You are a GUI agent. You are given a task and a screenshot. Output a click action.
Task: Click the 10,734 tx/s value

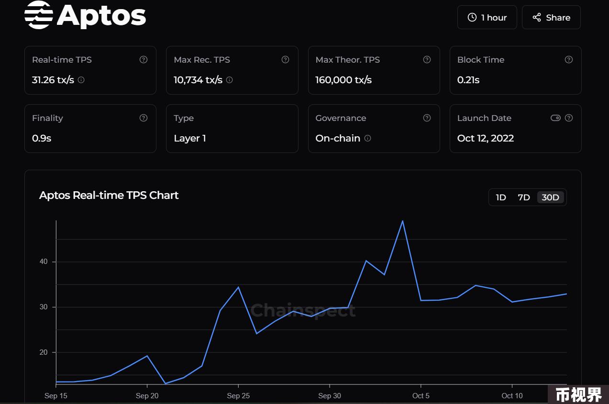(x=198, y=80)
